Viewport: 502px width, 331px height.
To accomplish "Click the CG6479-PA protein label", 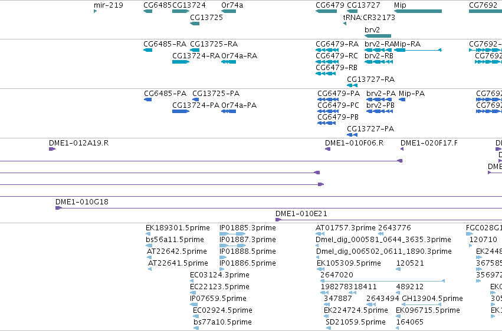I will (339, 93).
